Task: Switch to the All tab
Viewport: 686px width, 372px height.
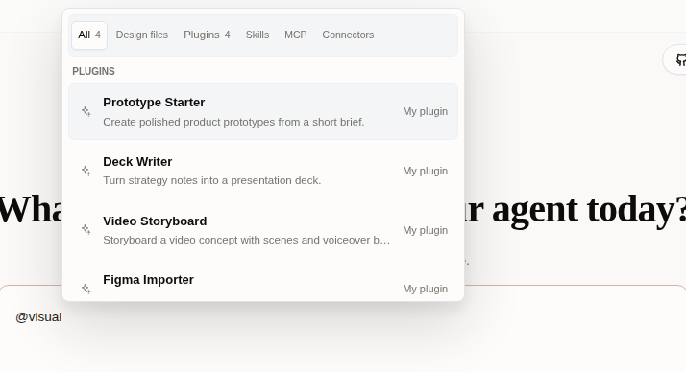Action: [x=89, y=35]
